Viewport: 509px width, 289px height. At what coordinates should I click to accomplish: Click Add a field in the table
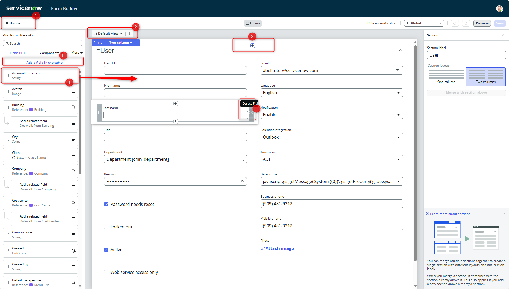tap(43, 63)
